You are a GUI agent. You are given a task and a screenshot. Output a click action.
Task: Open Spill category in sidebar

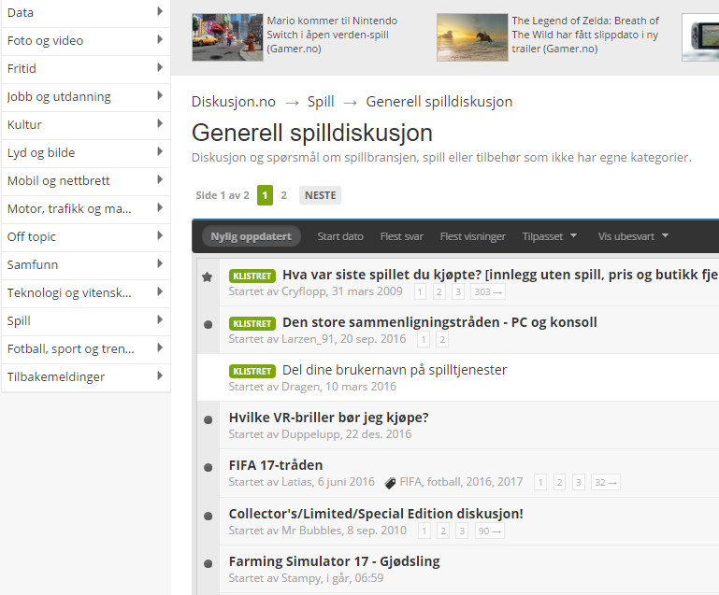pyautogui.click(x=86, y=321)
